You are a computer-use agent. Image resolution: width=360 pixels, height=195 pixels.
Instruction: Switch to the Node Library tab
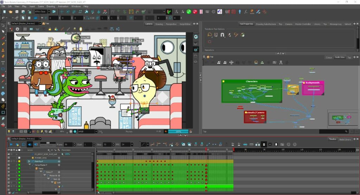(x=345, y=139)
